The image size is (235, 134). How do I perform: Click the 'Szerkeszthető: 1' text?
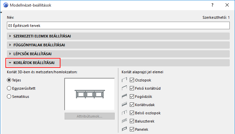pyautogui.click(x=216, y=17)
